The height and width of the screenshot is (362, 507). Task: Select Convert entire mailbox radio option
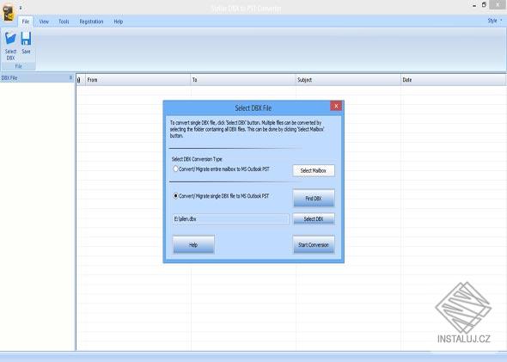[175, 169]
